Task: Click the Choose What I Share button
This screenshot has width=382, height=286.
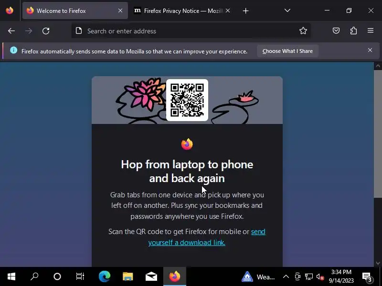Action: [x=287, y=51]
